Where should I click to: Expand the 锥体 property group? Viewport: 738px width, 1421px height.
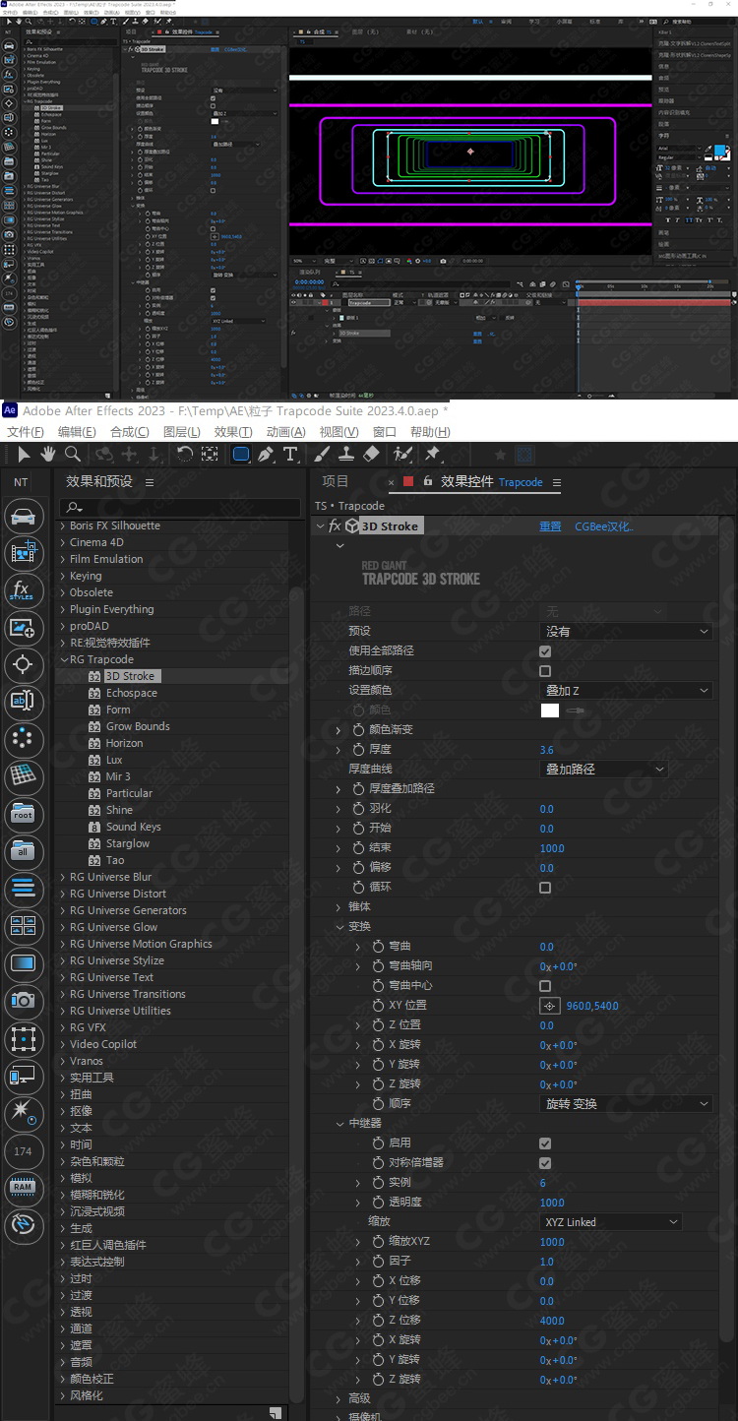tap(338, 907)
